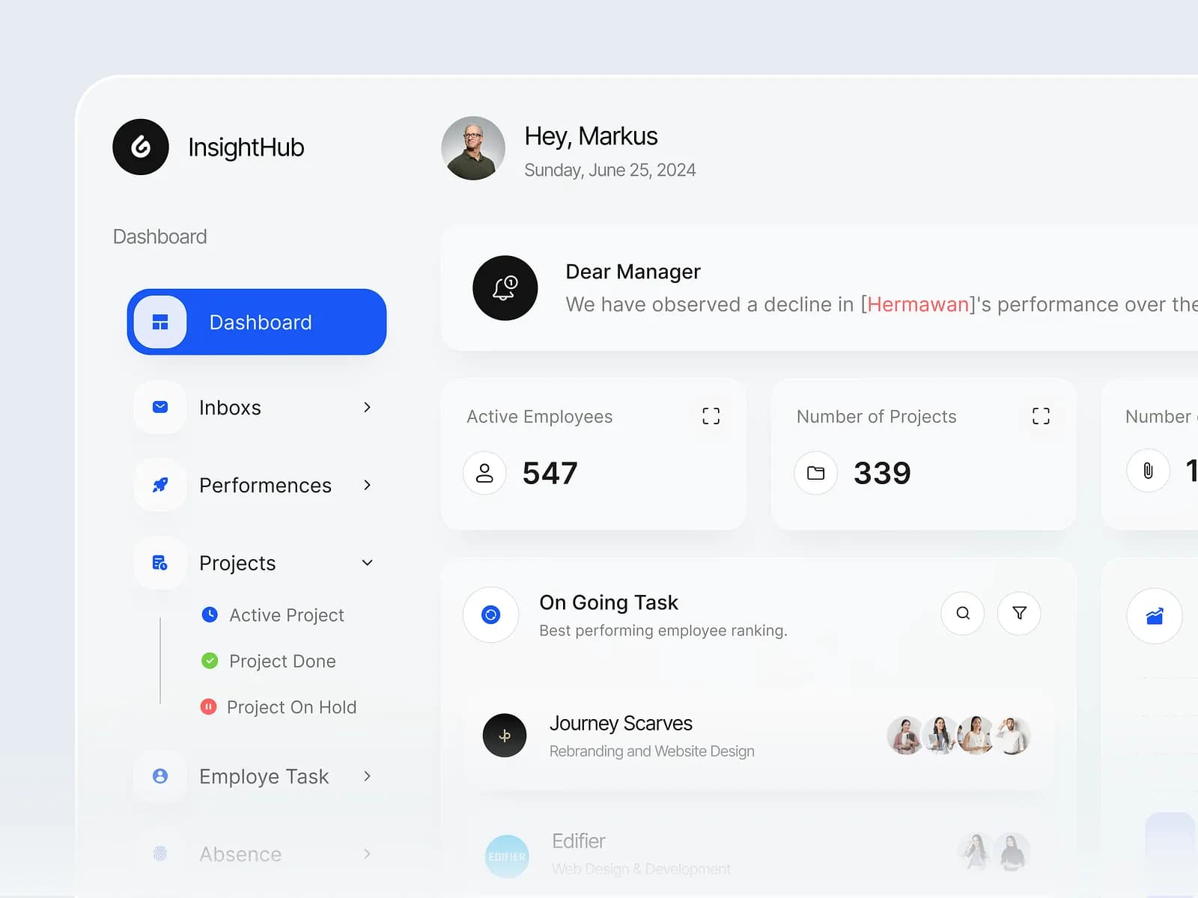Click Journey Scarves team member avatars
The image size is (1198, 898).
pos(958,736)
